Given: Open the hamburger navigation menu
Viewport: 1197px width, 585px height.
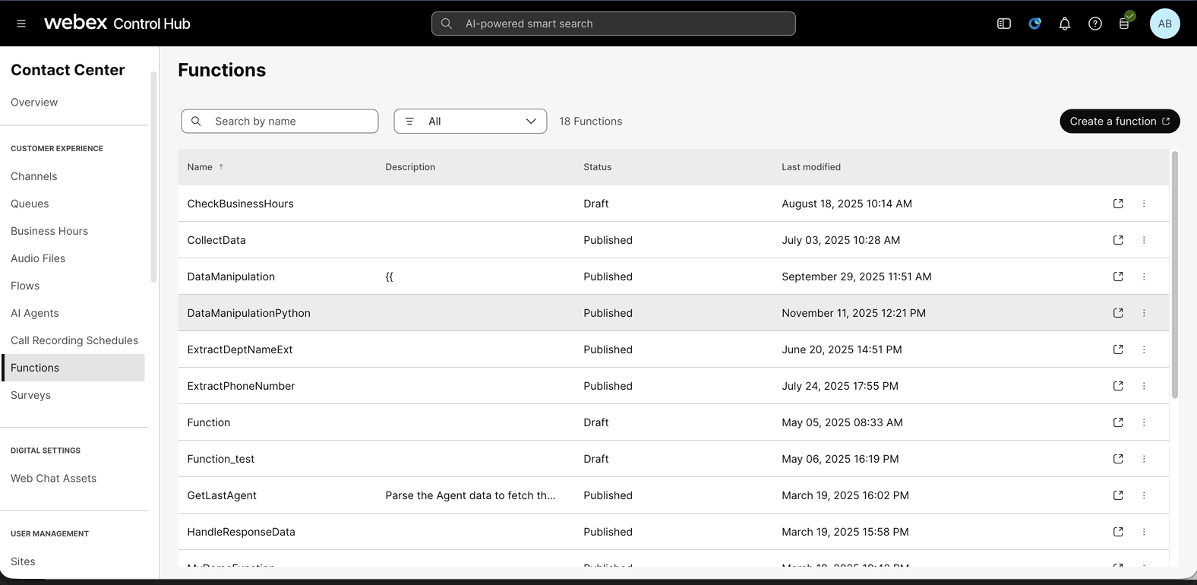Looking at the screenshot, I should [21, 24].
